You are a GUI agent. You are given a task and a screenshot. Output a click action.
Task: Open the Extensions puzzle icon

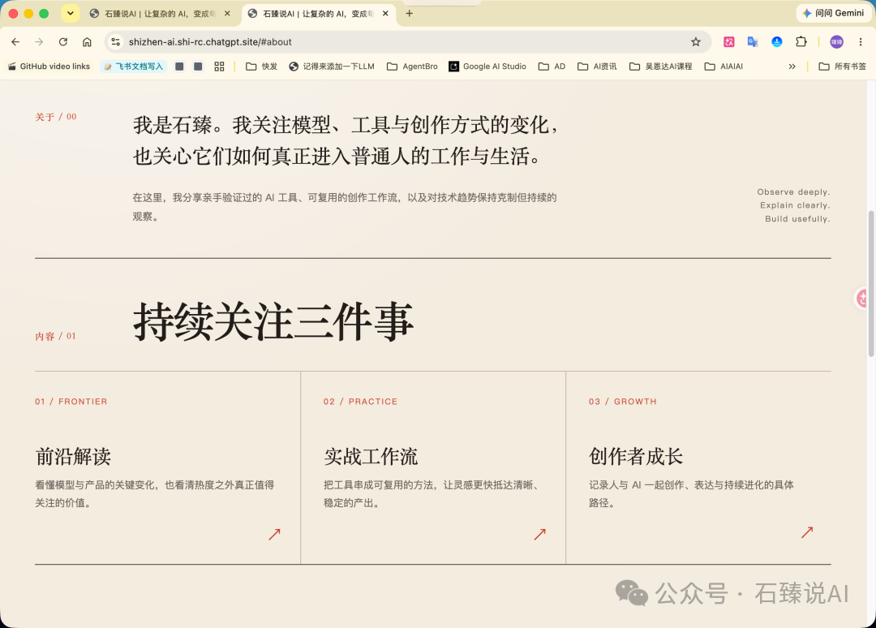(x=801, y=42)
